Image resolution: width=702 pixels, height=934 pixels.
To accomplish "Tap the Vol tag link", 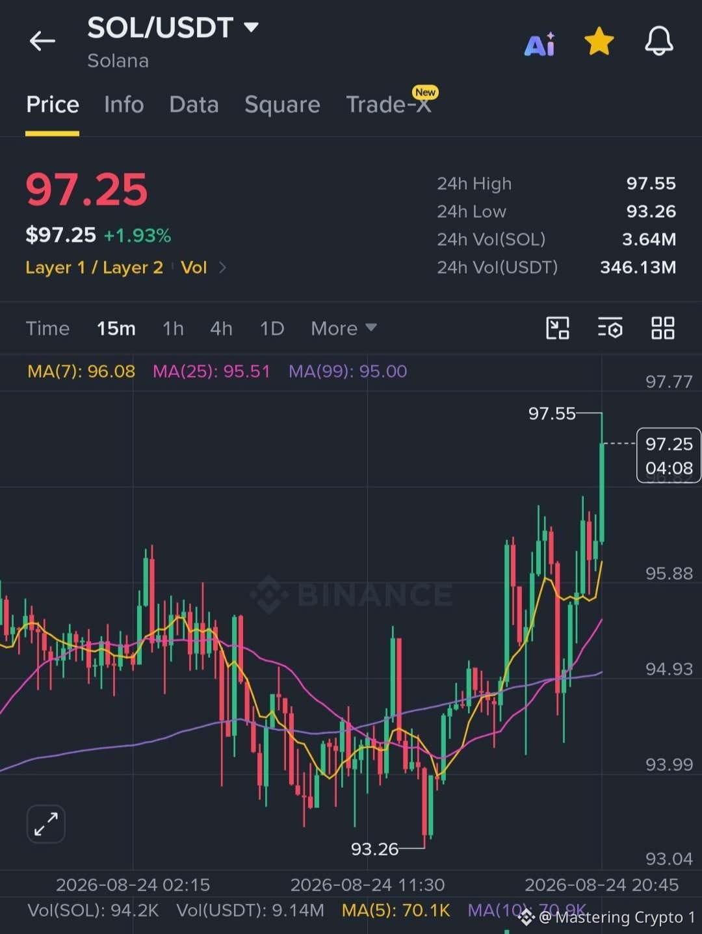I will (194, 267).
